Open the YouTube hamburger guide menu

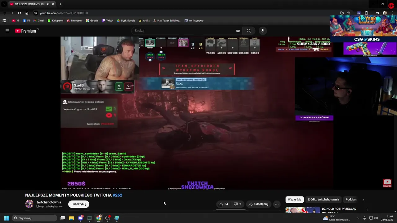7,31
